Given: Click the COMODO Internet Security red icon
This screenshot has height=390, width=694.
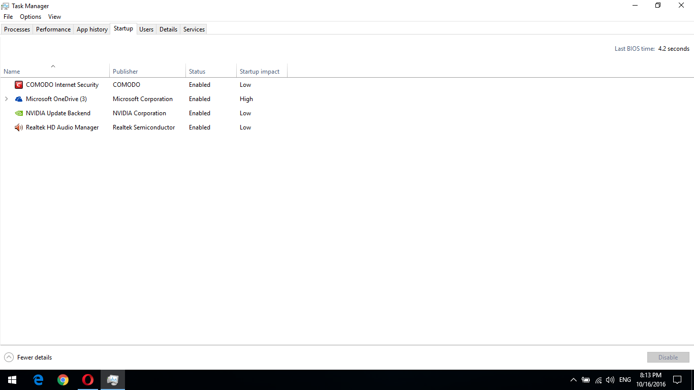Looking at the screenshot, I should click(19, 85).
